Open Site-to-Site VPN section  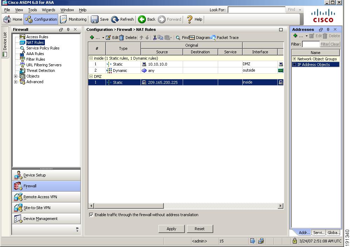pyautogui.click(x=46, y=208)
